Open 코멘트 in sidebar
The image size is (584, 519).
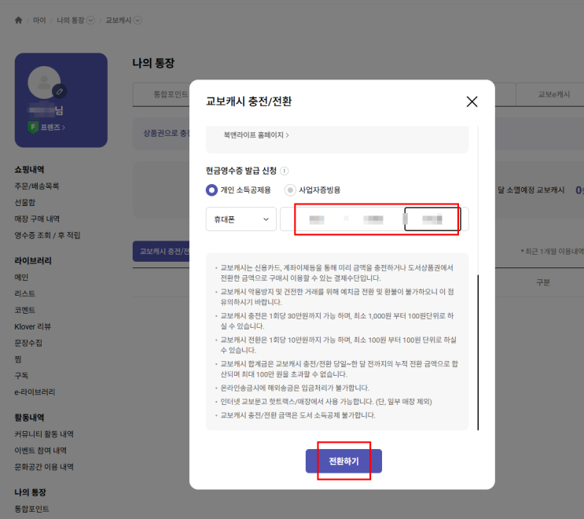pyautogui.click(x=24, y=310)
